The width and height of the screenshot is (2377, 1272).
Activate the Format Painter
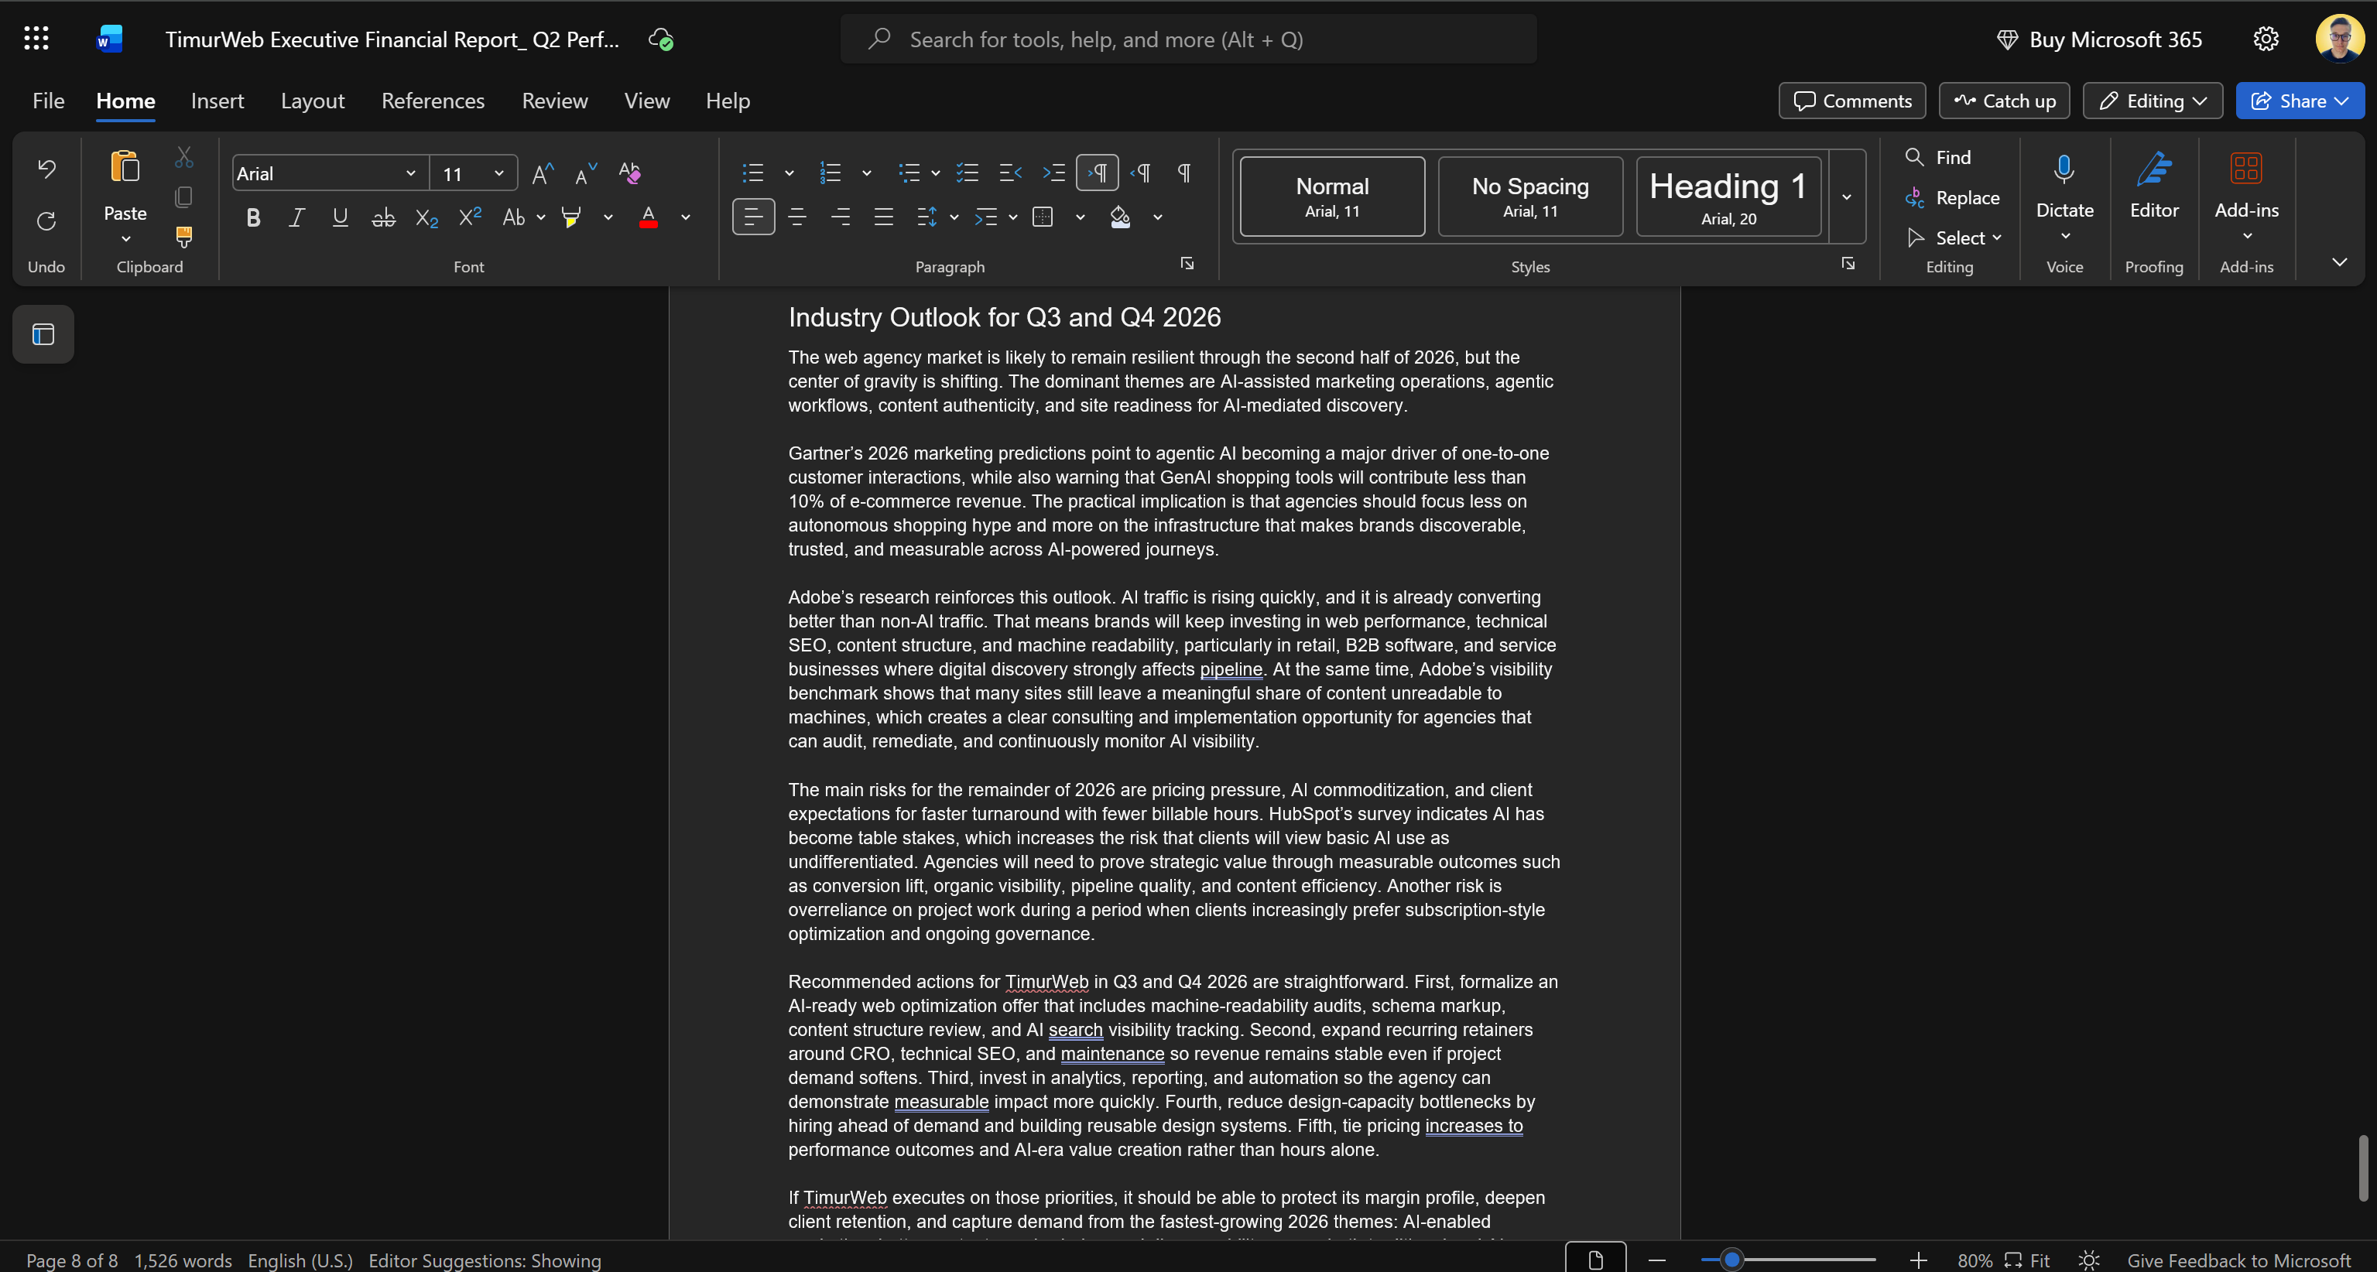pos(183,237)
